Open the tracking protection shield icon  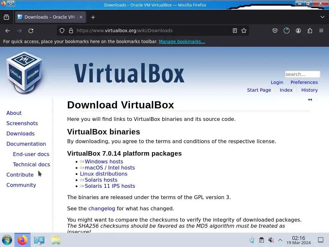[x=62, y=31]
